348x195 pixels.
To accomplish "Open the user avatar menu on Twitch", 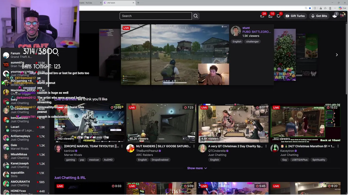I will coord(343,16).
